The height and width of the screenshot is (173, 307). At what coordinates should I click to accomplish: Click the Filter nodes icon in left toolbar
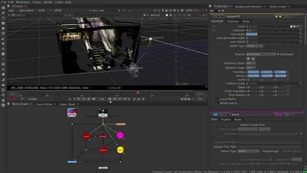point(3,34)
